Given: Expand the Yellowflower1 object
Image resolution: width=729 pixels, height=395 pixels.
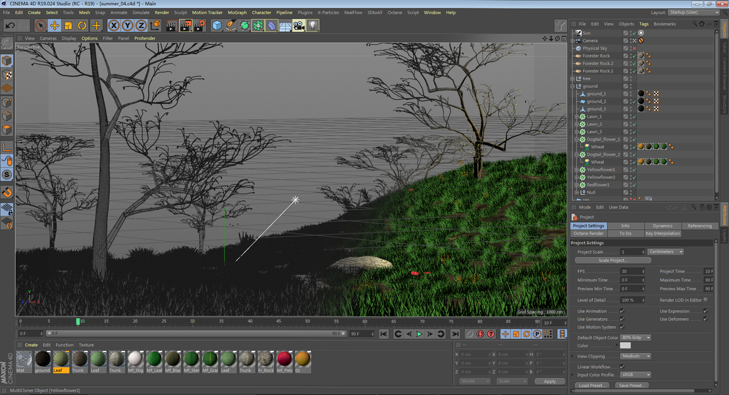Looking at the screenshot, I should coord(577,170).
